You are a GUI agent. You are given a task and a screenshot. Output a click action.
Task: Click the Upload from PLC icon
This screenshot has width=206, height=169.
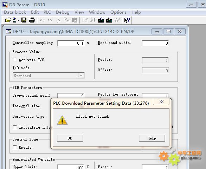click(109, 20)
